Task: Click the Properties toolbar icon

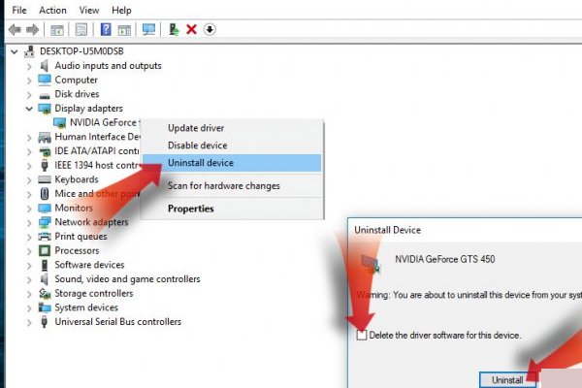Action: point(81,29)
